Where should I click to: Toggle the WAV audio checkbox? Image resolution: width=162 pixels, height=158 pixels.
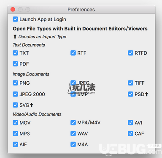pyautogui.click(x=73, y=134)
